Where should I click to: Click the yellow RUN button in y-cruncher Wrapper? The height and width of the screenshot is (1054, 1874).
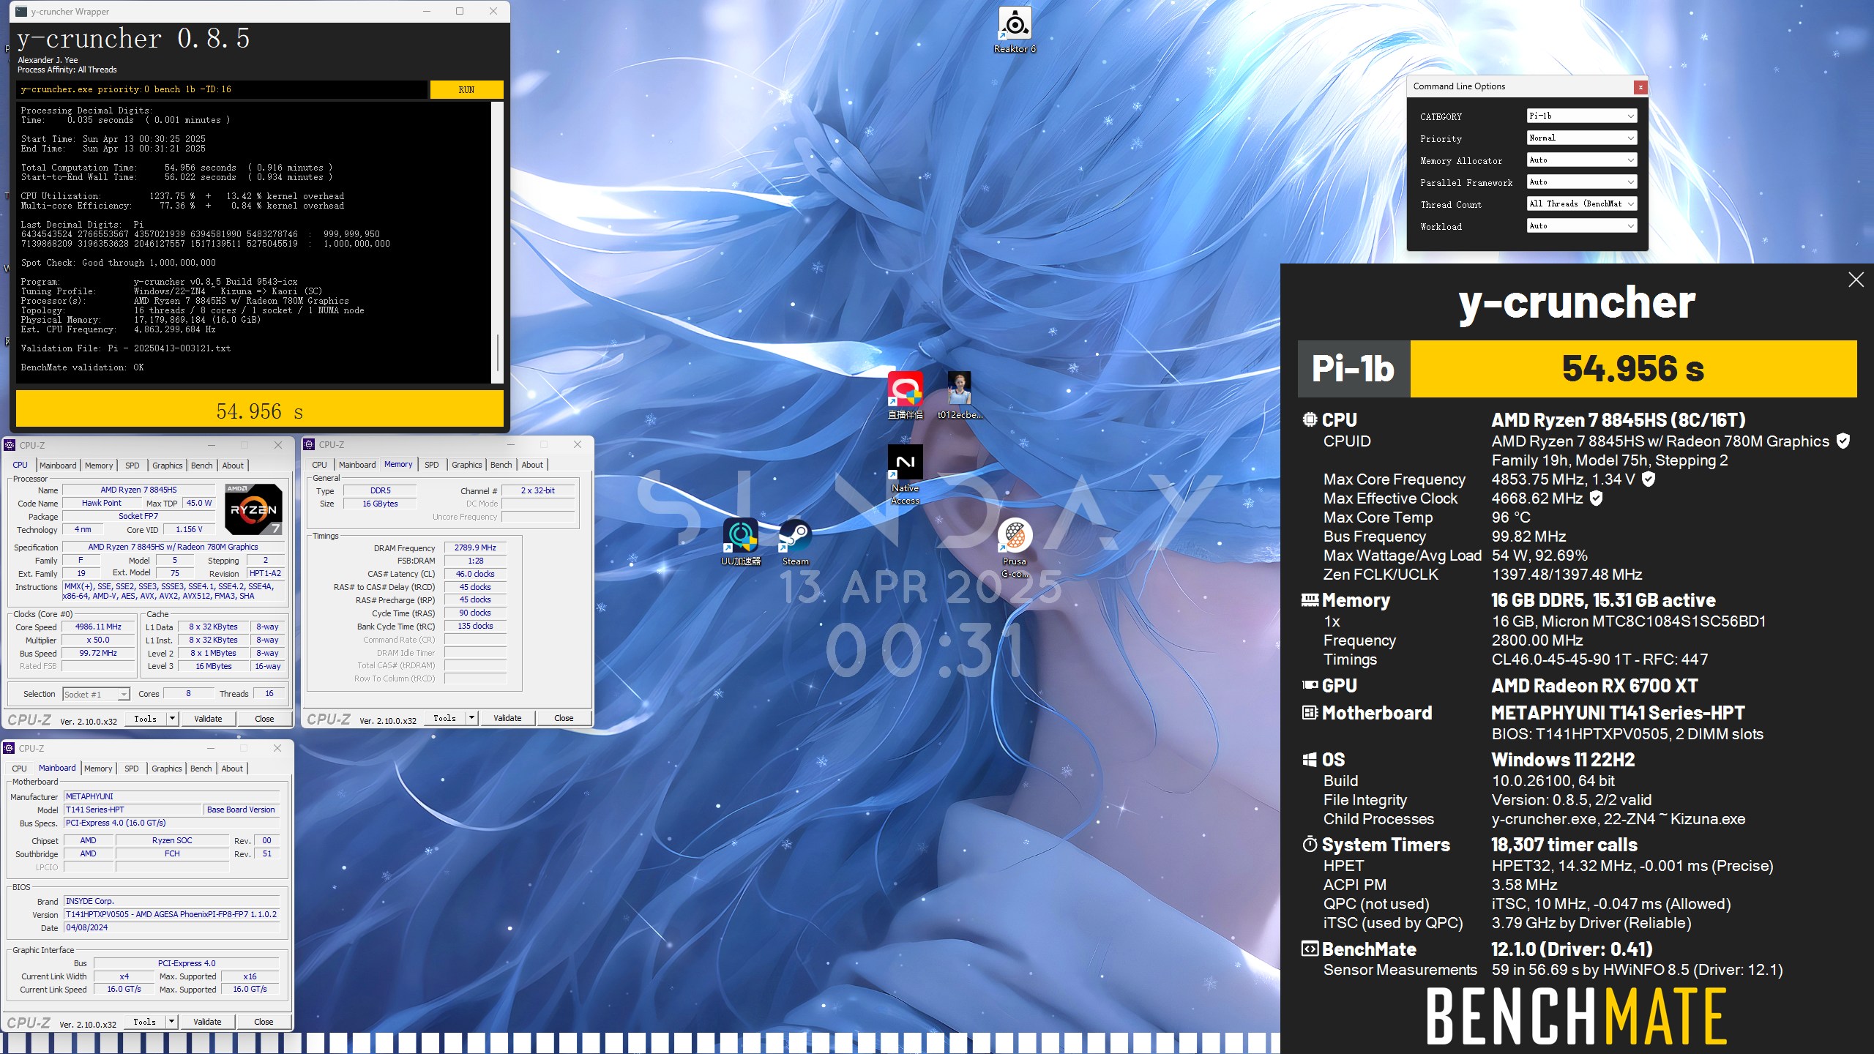[466, 89]
